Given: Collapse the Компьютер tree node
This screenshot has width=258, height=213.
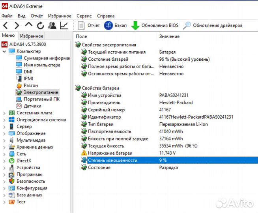Looking at the screenshot, I should pos(4,51).
